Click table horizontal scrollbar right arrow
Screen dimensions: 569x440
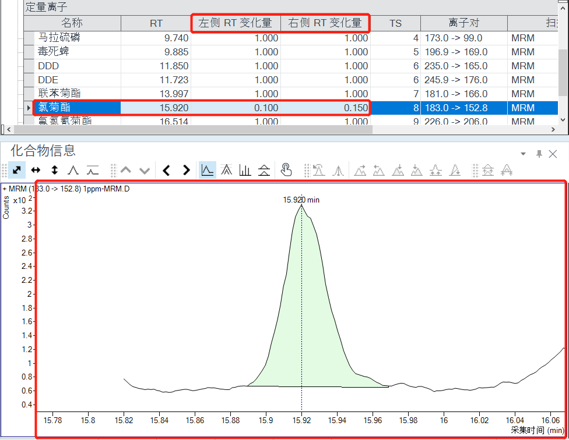(553, 129)
